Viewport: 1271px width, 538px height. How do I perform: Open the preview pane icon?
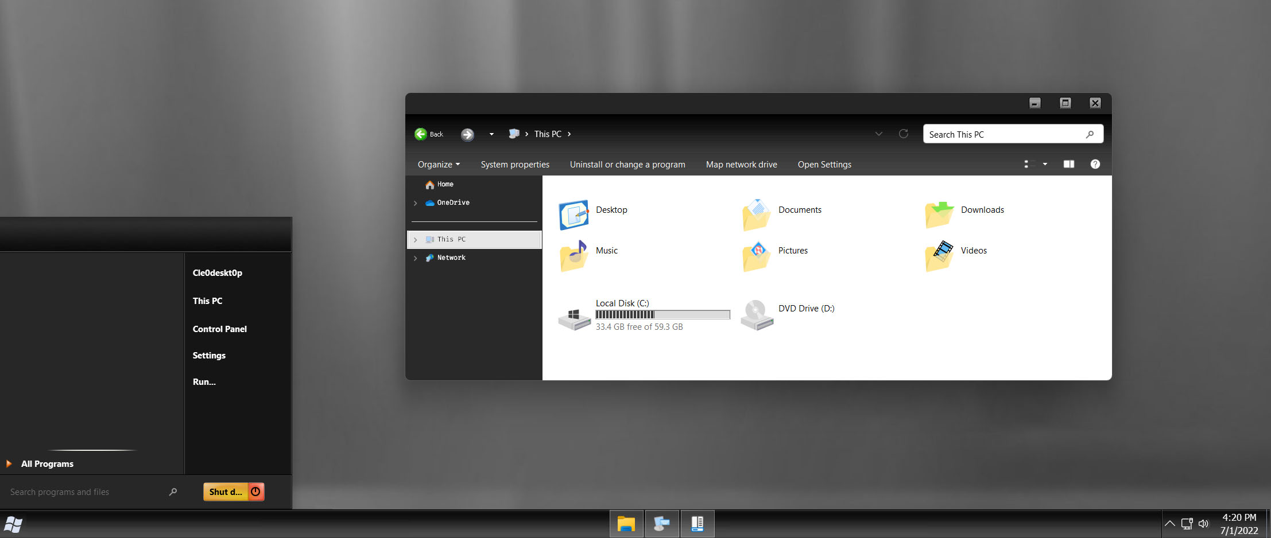tap(1069, 164)
